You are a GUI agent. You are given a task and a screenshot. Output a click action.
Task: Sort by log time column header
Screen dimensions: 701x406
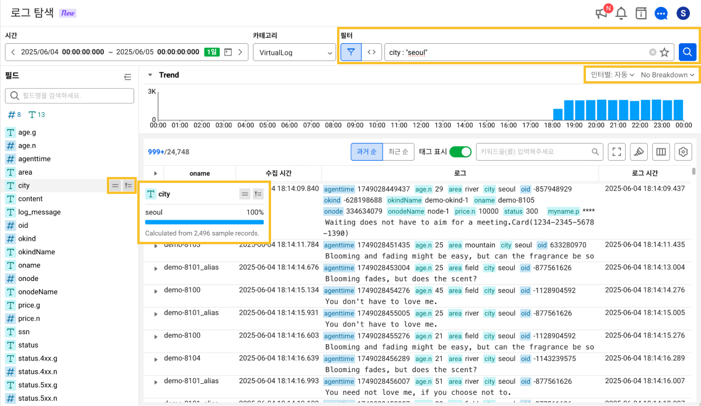(646, 173)
